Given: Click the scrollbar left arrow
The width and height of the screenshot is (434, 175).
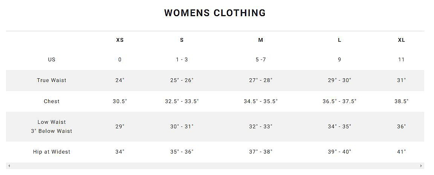Looking at the screenshot, I should pos(9,166).
